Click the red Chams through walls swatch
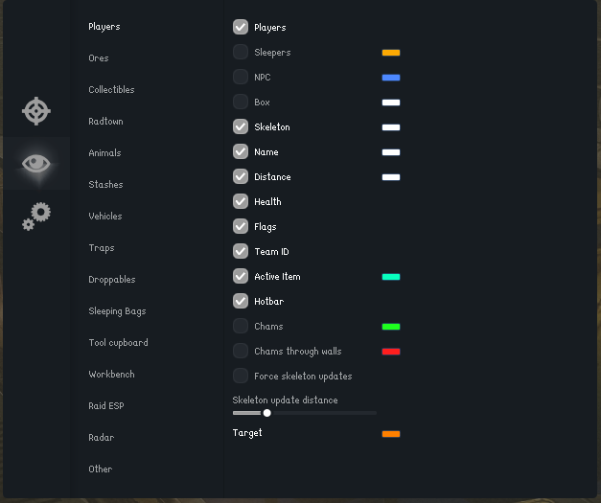The width and height of the screenshot is (601, 503). [x=390, y=352]
